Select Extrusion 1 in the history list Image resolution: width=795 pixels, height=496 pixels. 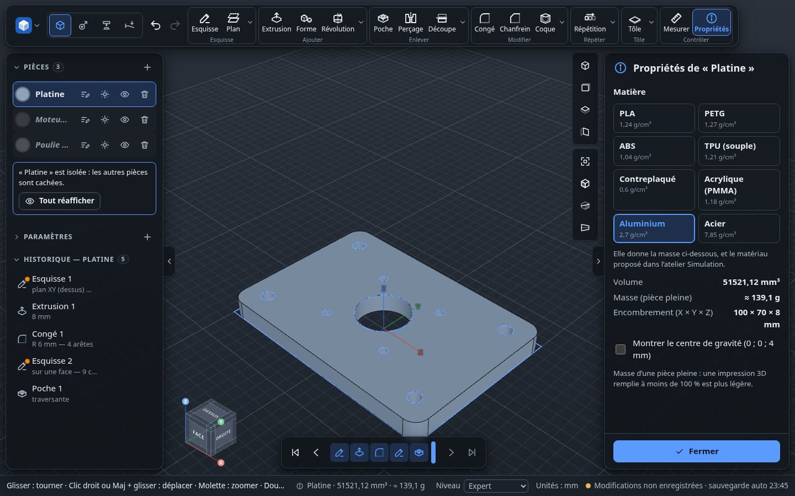[x=84, y=311]
